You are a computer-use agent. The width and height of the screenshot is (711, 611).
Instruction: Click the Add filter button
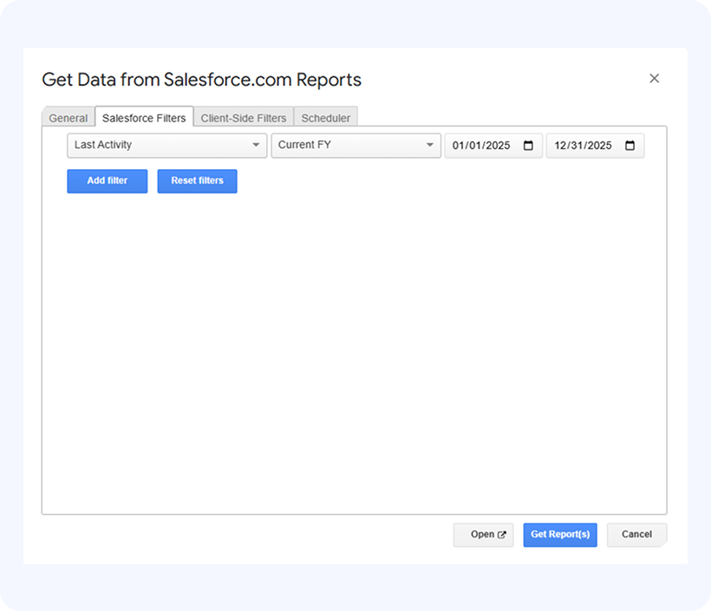click(x=108, y=181)
